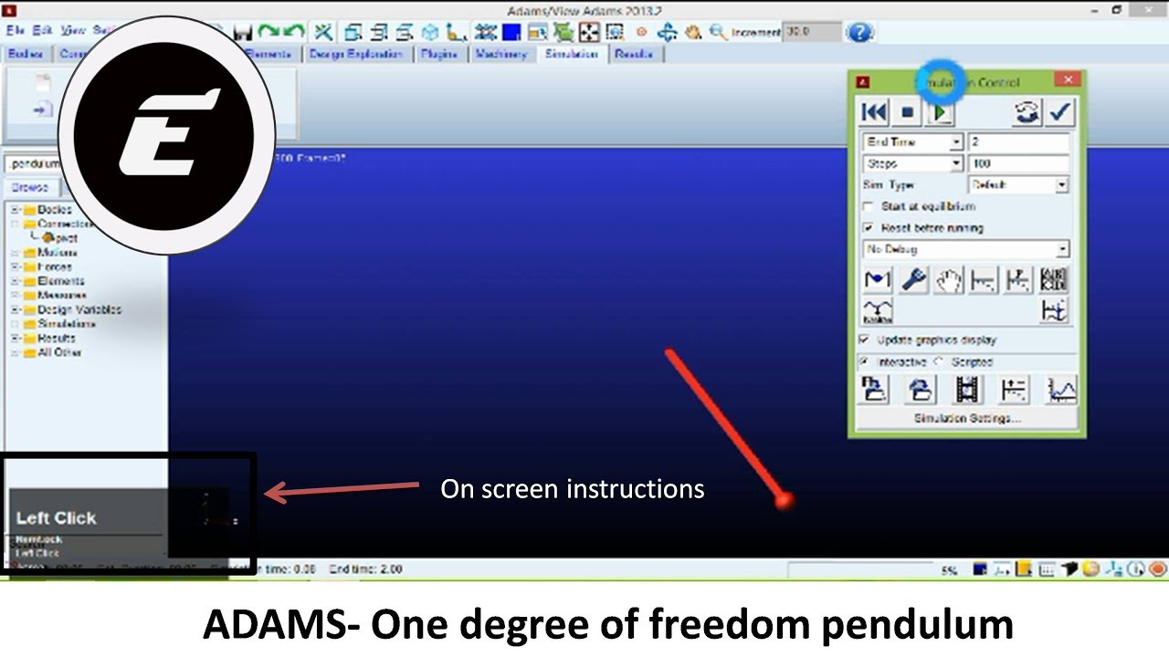Screen dimensions: 1169x657
Task: Open the File menu
Action: point(16,31)
